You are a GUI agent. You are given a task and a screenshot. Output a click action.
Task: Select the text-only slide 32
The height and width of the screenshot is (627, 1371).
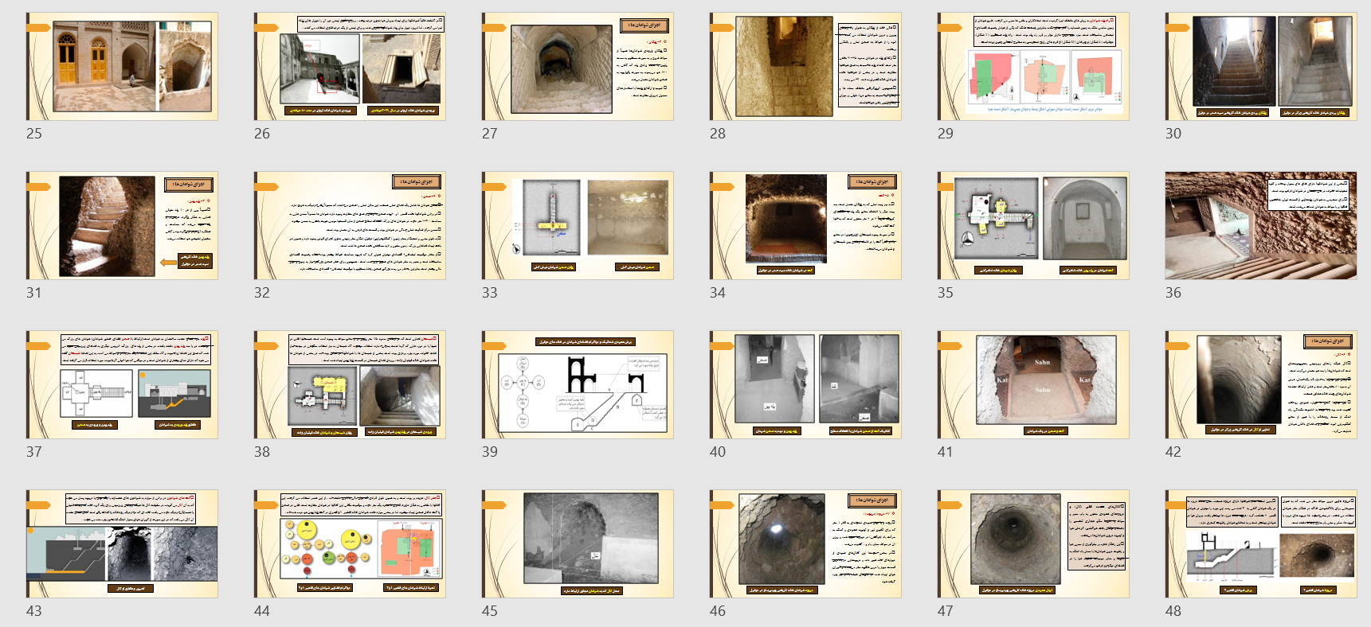point(350,225)
